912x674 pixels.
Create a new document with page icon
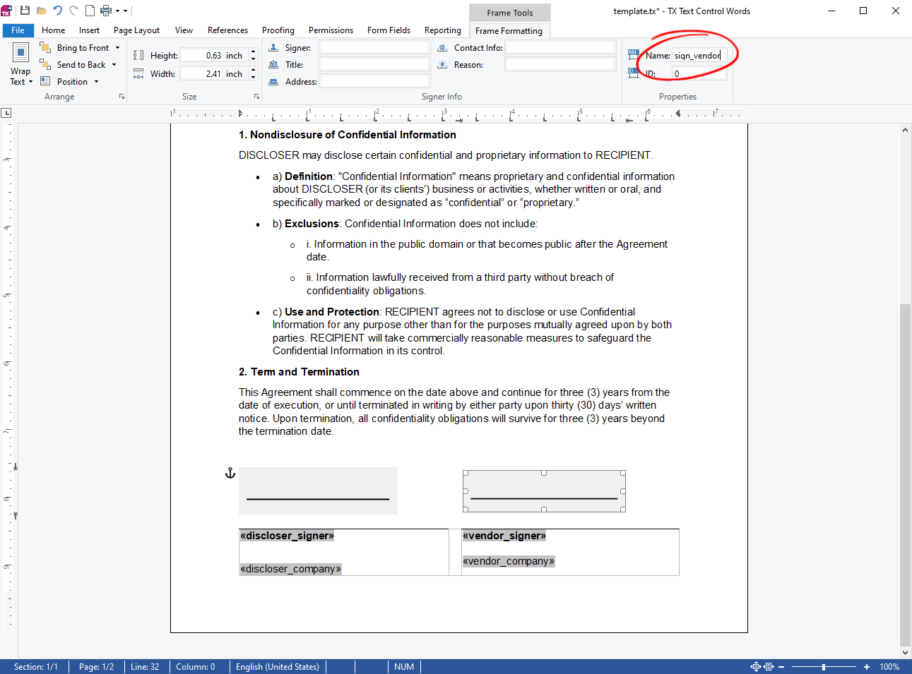pos(90,11)
